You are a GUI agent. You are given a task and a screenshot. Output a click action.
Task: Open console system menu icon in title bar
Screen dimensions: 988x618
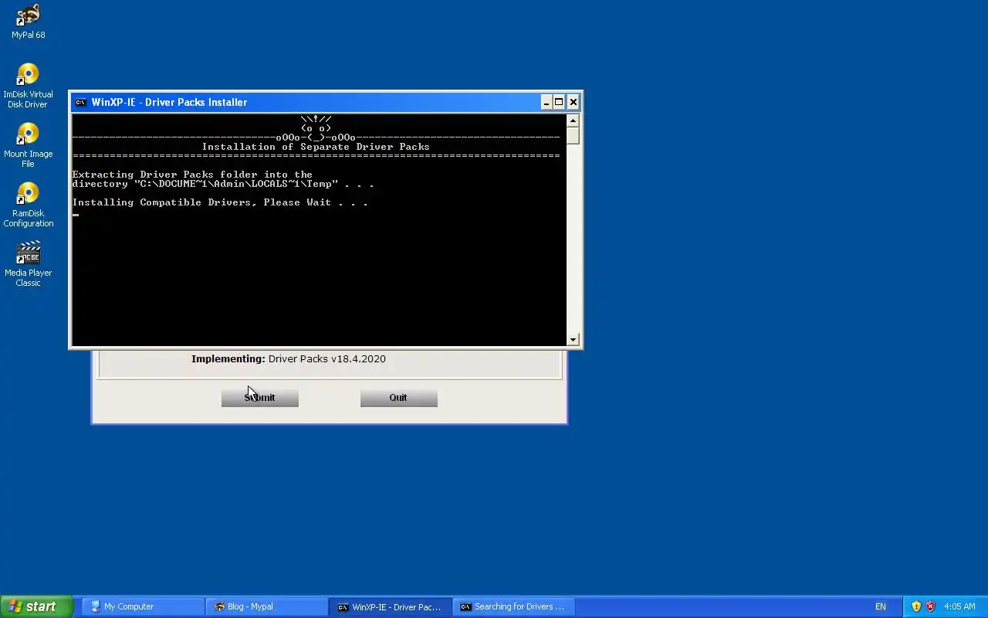[x=80, y=102]
